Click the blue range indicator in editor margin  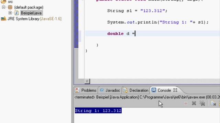(x=76, y=24)
